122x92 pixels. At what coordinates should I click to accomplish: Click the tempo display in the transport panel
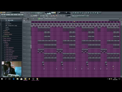click(x=42, y=16)
